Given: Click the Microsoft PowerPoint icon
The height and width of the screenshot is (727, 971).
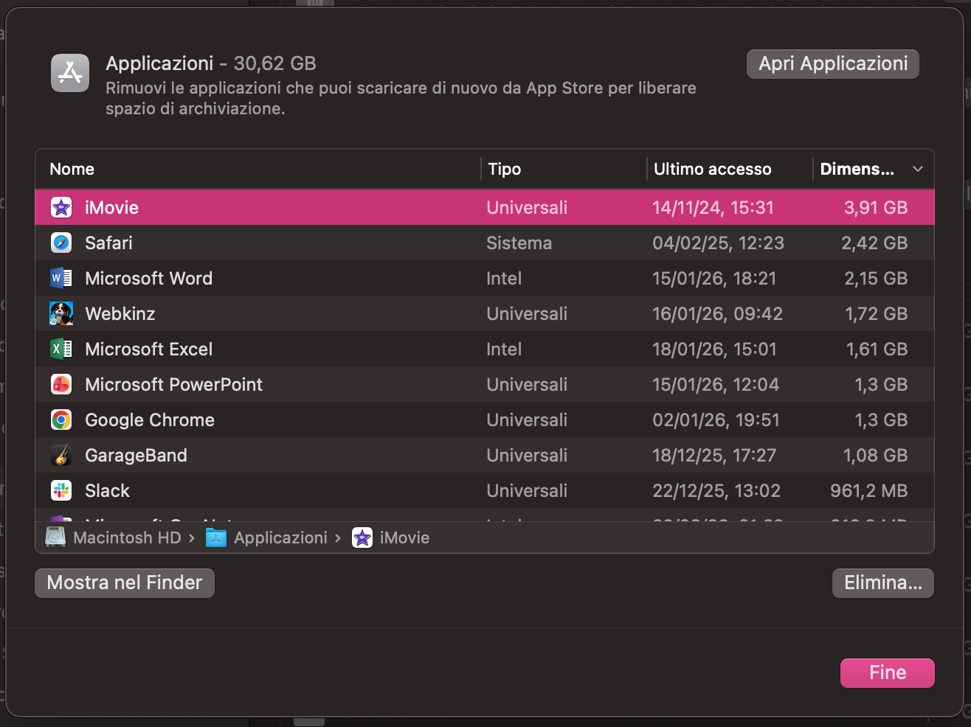Looking at the screenshot, I should click(x=61, y=385).
